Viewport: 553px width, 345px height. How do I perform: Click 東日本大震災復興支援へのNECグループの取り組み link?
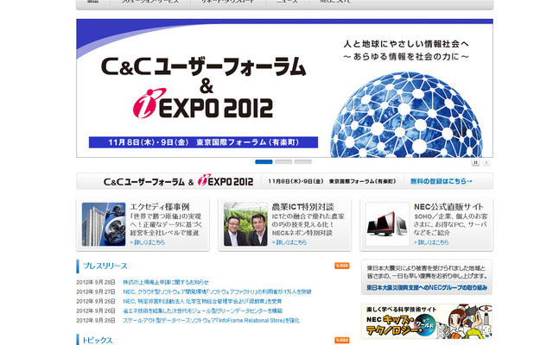[x=427, y=287]
